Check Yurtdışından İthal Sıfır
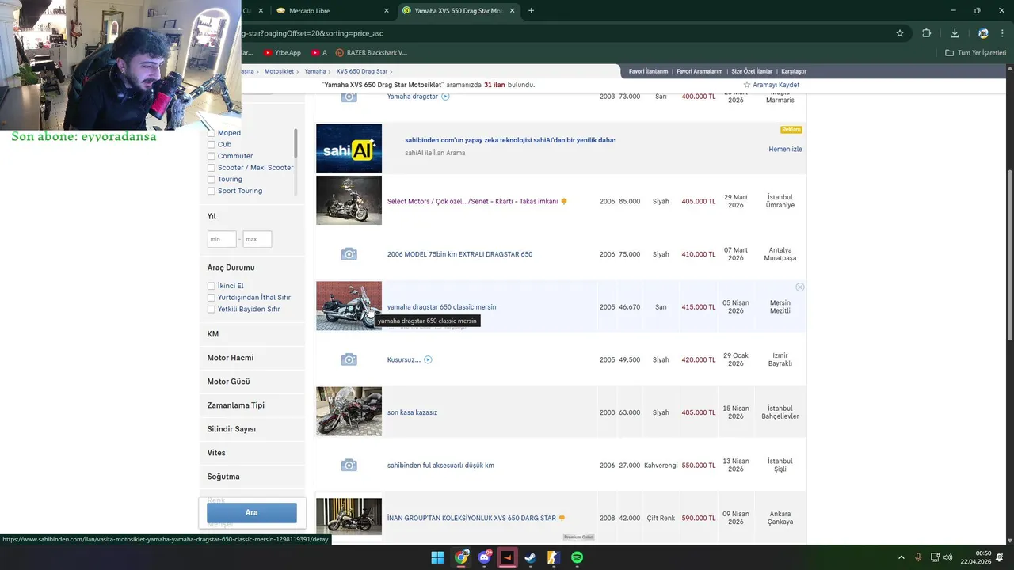Screen dimensions: 1014x570 coord(212,298)
